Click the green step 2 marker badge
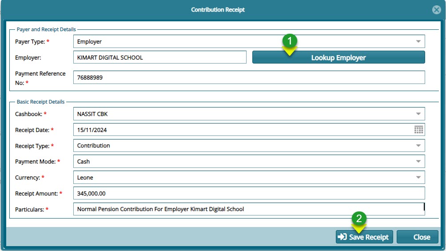 [x=359, y=218]
